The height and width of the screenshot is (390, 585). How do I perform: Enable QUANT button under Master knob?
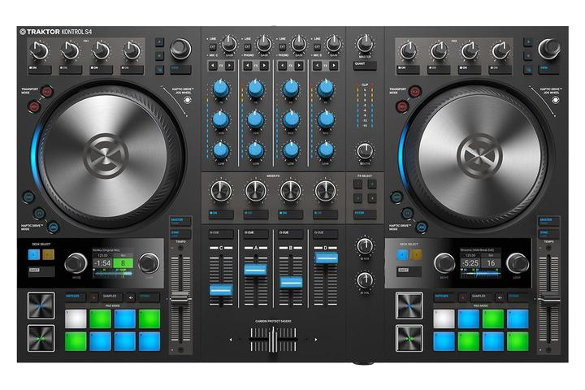point(365,66)
